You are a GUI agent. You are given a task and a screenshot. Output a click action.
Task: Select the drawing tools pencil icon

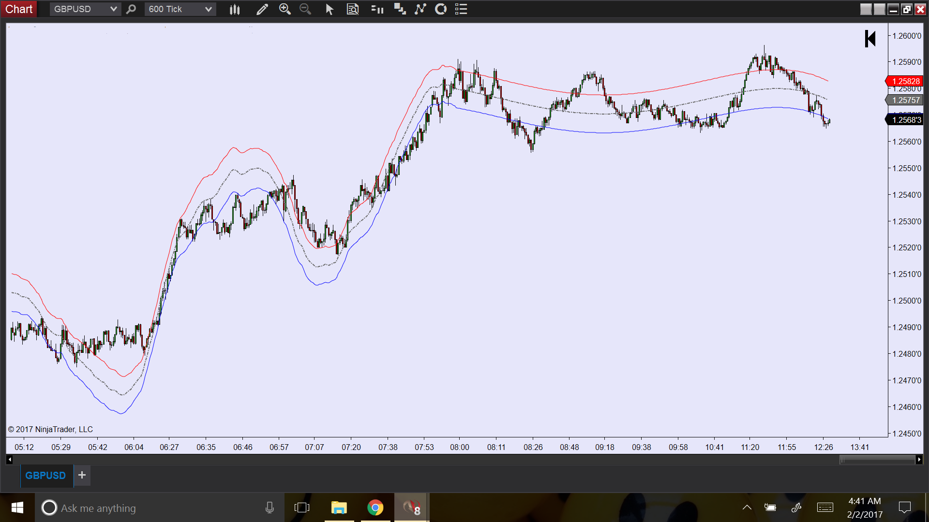pyautogui.click(x=262, y=9)
